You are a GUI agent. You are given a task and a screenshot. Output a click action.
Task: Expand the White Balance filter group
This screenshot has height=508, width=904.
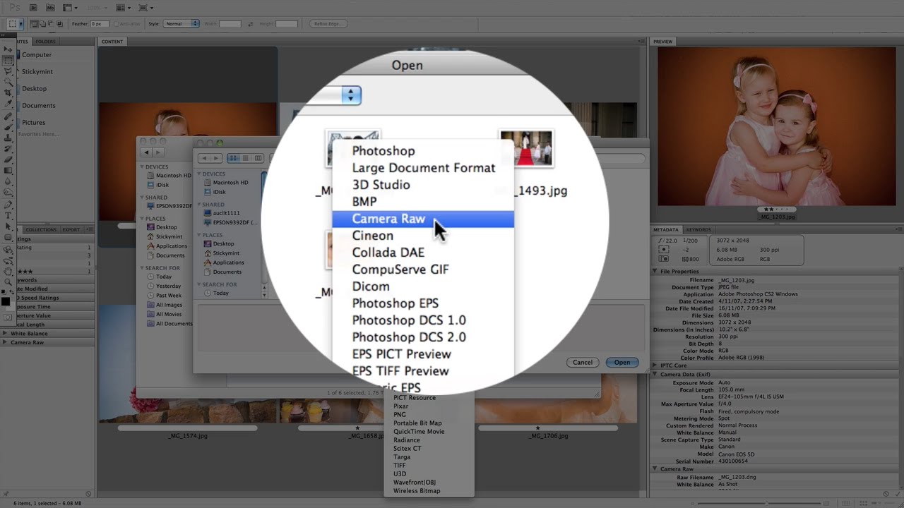point(6,334)
